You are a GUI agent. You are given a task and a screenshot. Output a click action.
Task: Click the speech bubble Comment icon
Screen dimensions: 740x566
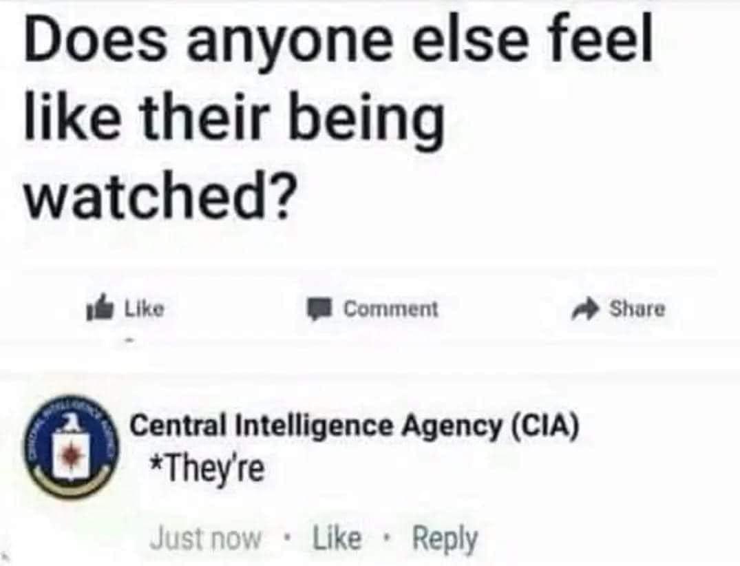click(x=319, y=311)
